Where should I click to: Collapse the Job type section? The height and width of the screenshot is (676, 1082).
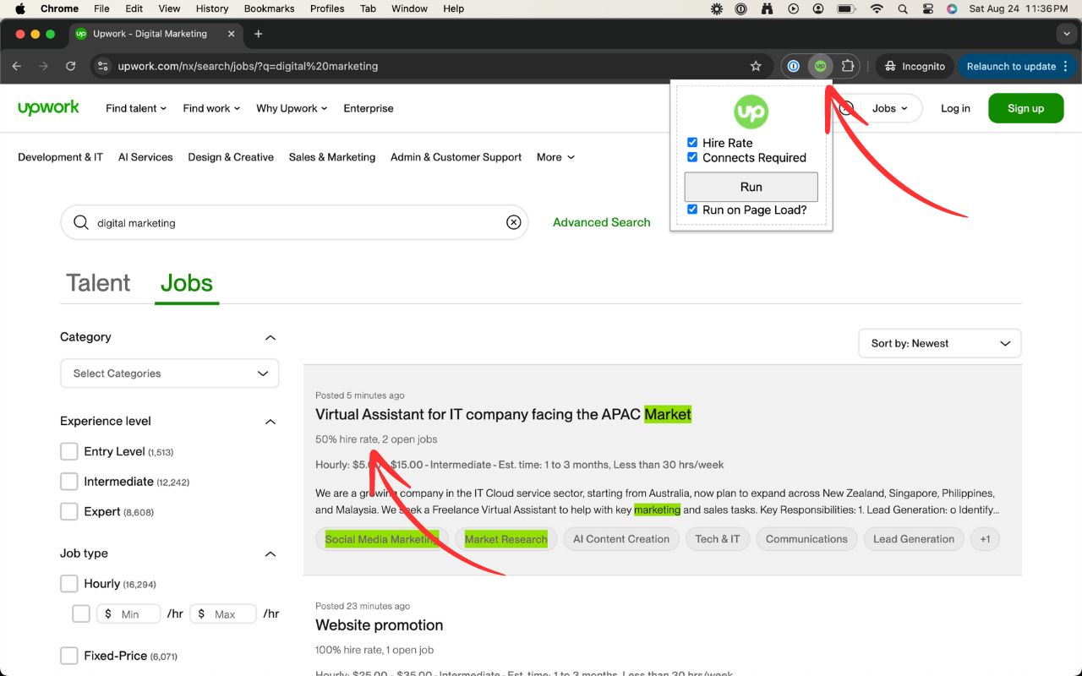(x=270, y=554)
